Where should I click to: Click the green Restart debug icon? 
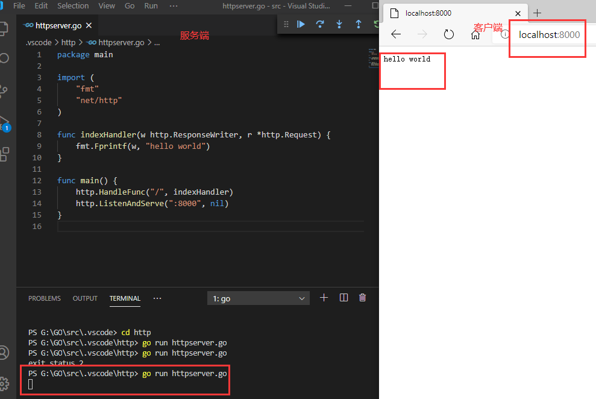[x=377, y=24]
